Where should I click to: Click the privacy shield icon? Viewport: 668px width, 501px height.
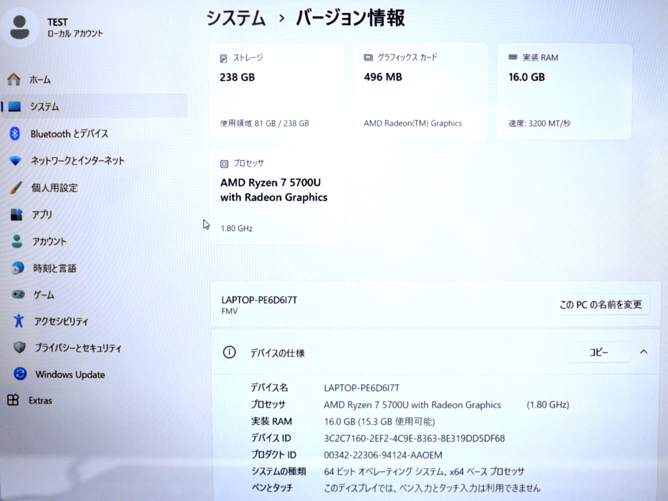point(19,348)
